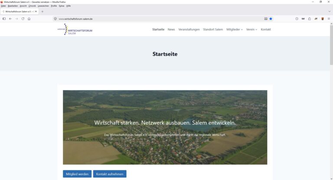Open the Datei menu
333x180 pixels.
tap(3, 6)
